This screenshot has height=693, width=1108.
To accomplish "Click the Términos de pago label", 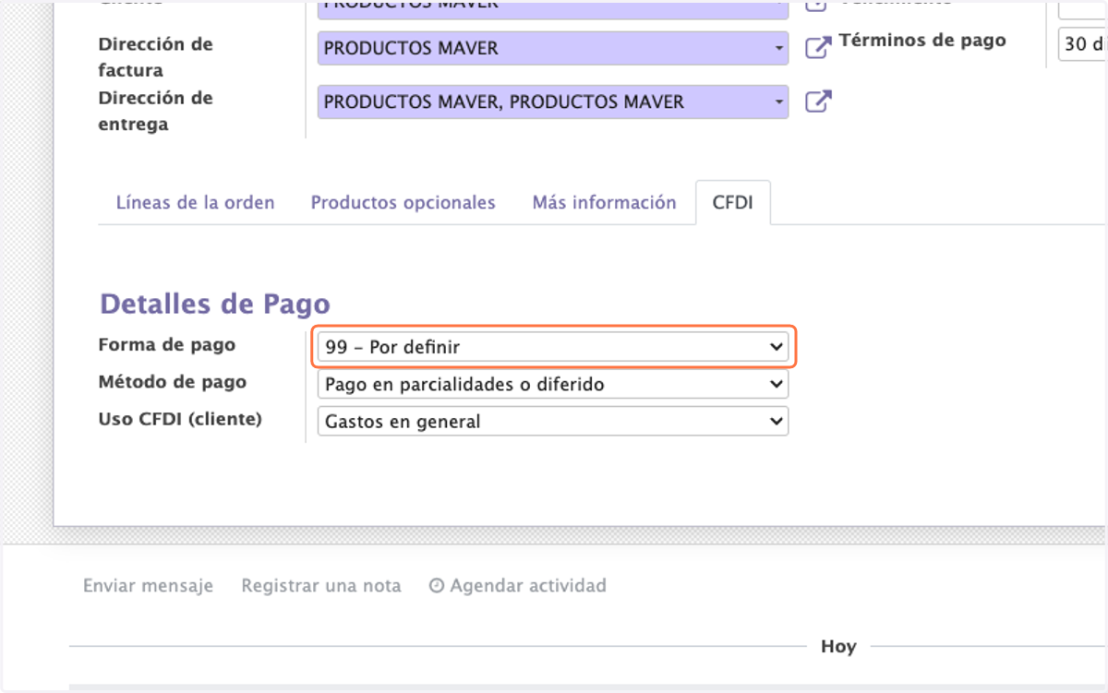I will [922, 41].
